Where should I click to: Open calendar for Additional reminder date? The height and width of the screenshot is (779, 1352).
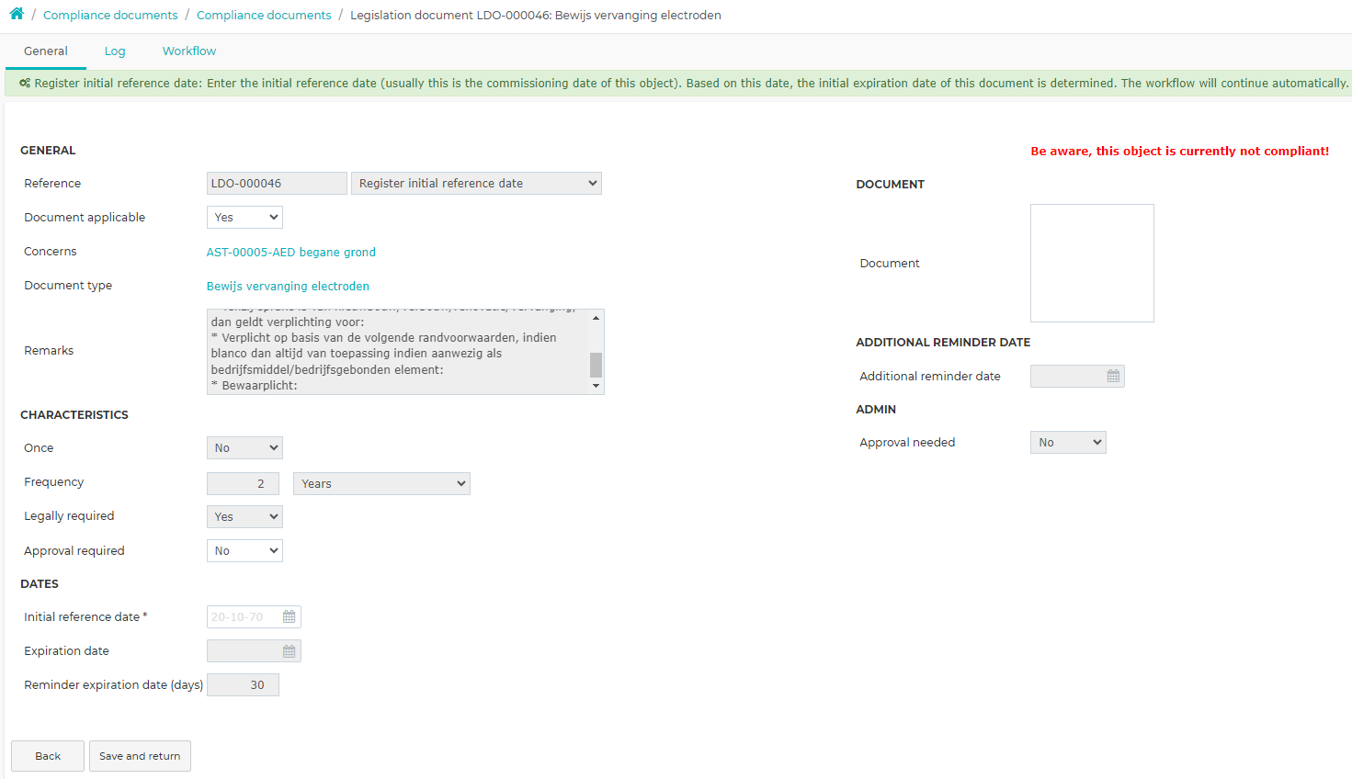click(x=1113, y=377)
